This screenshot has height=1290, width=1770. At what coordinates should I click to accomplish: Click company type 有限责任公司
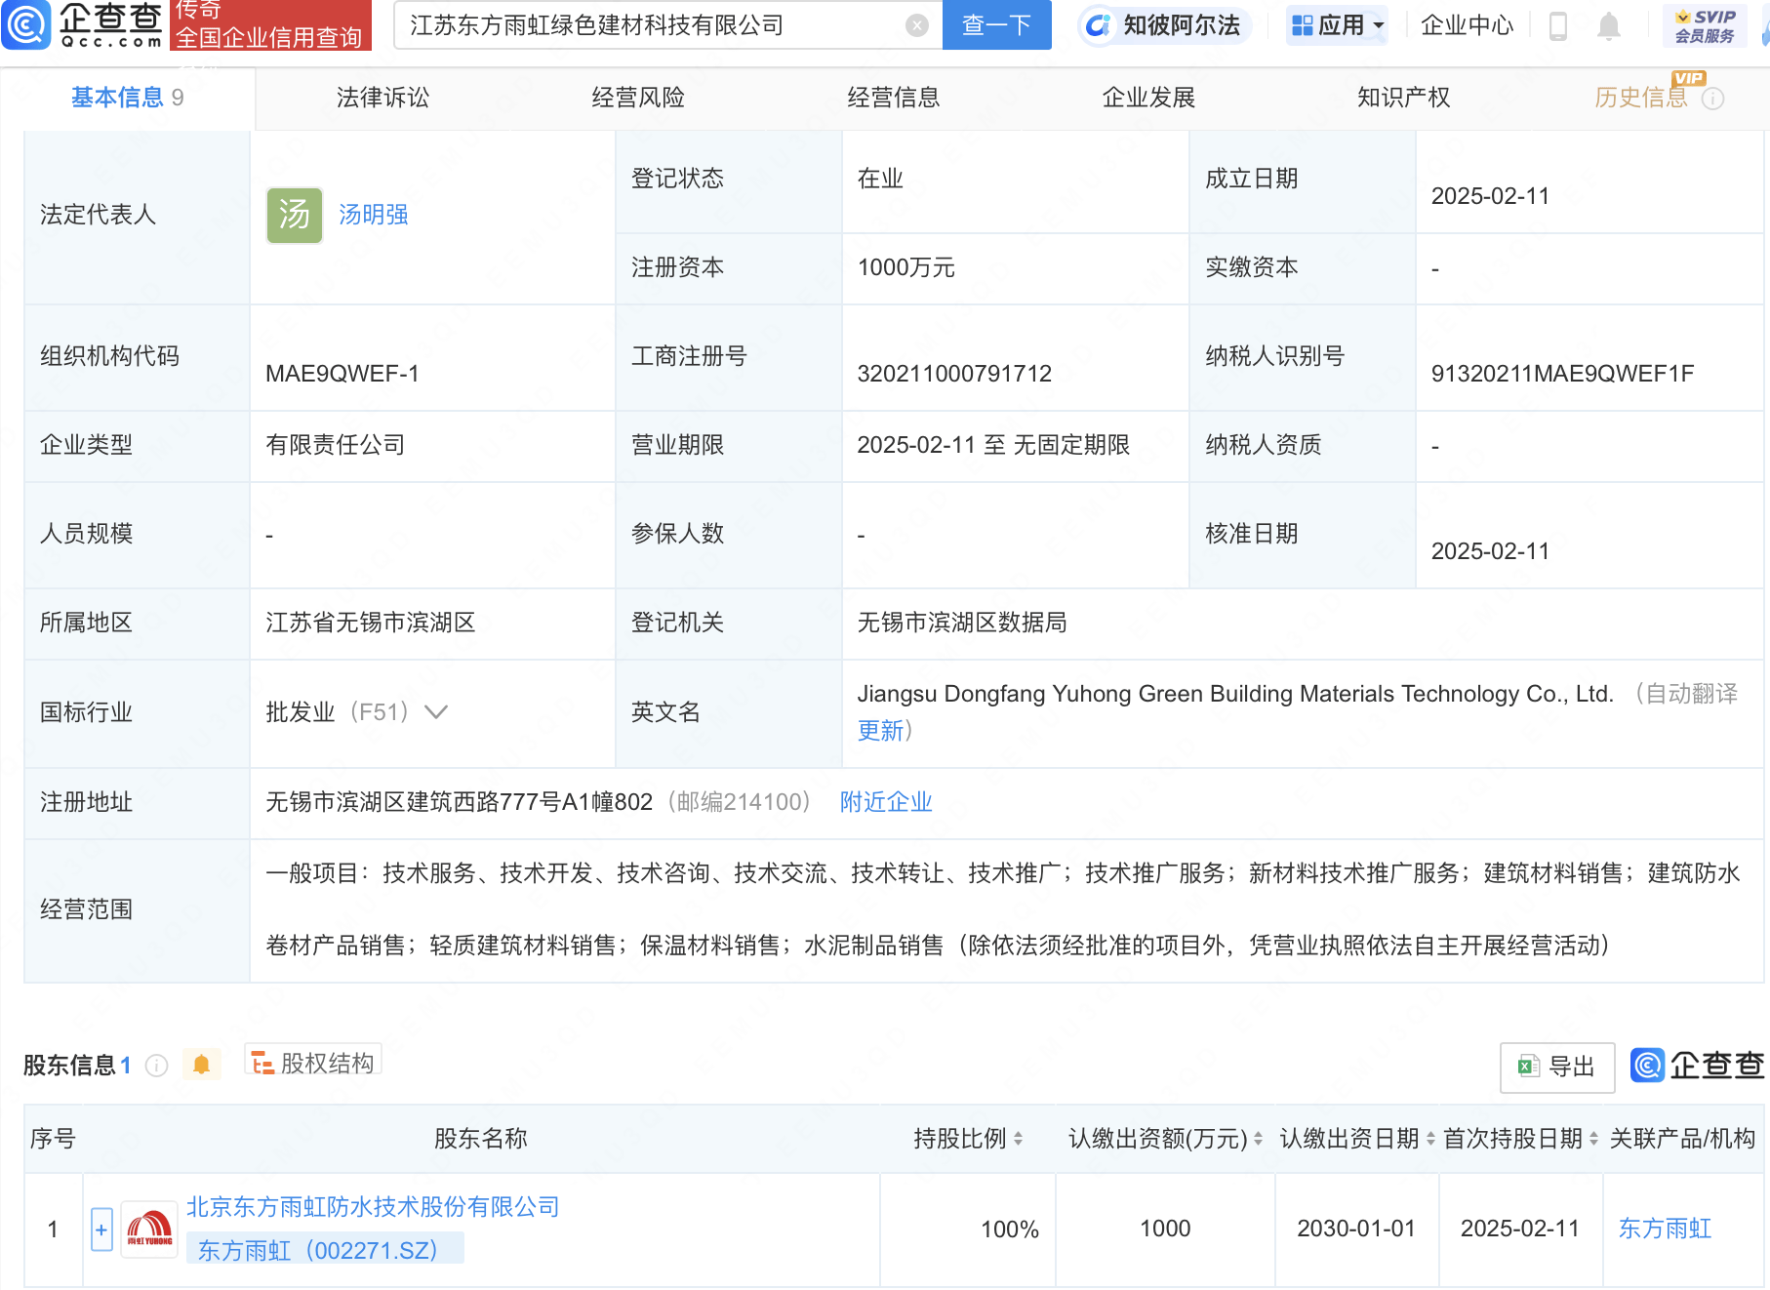coord(335,445)
